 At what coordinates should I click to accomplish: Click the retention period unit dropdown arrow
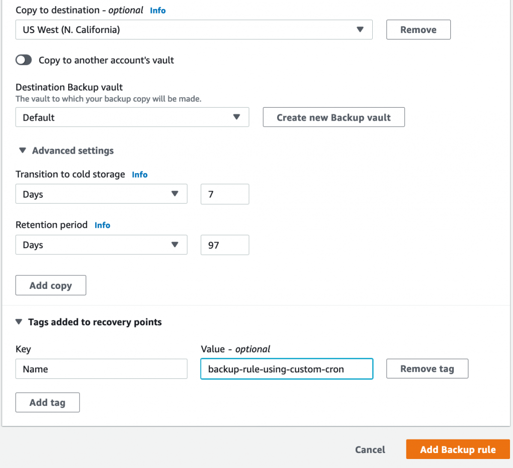point(174,245)
